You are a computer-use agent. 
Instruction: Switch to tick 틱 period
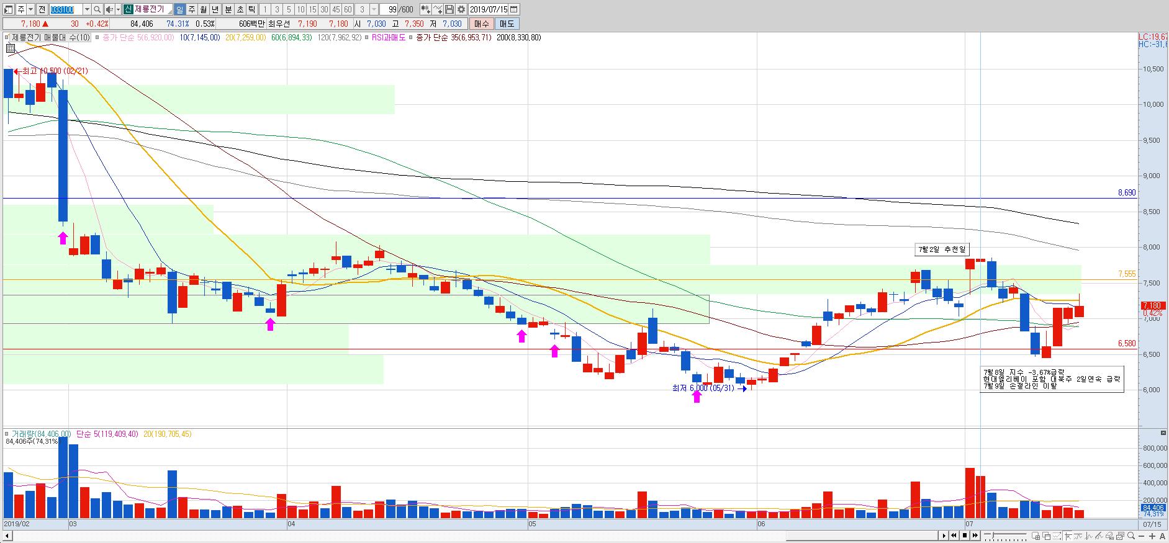pyautogui.click(x=251, y=9)
